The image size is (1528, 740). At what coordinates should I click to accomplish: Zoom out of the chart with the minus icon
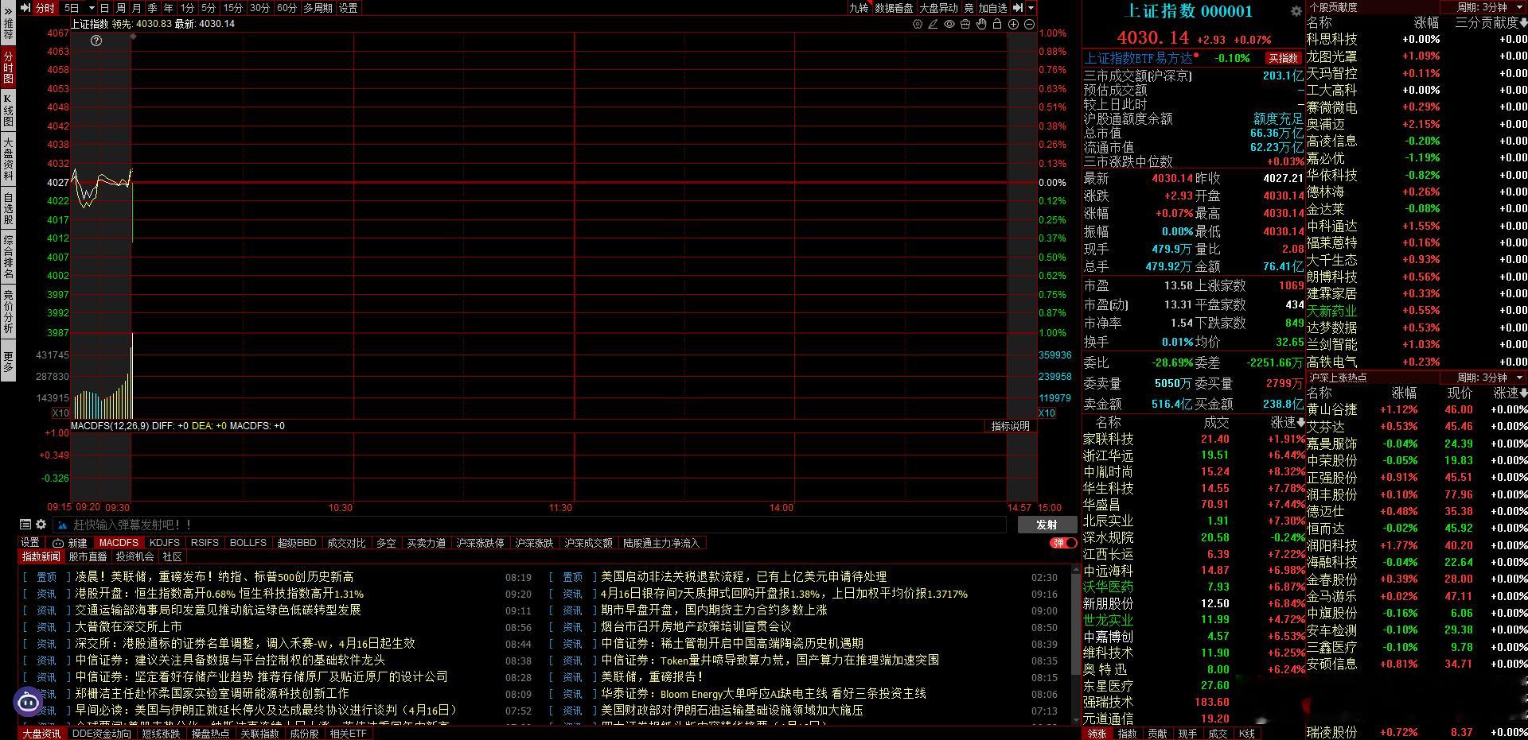[x=1029, y=25]
